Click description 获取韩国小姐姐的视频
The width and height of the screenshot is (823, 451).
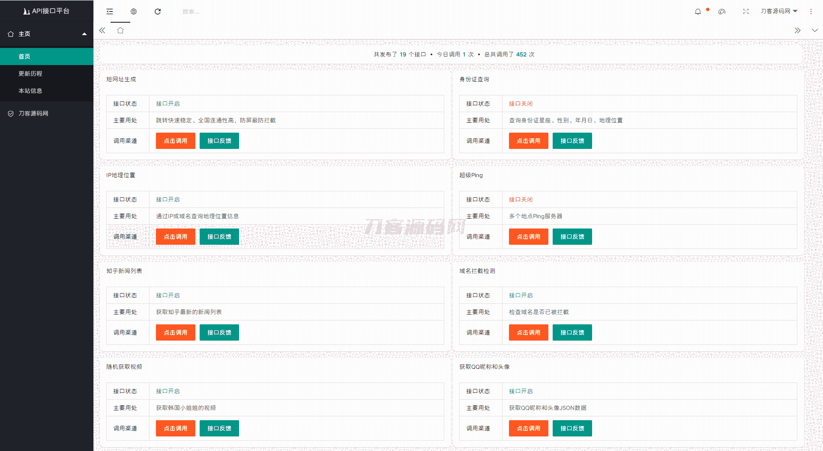(x=186, y=408)
